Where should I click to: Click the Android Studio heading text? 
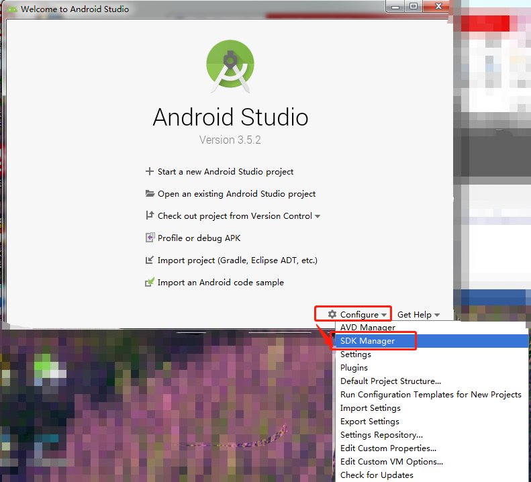click(230, 117)
